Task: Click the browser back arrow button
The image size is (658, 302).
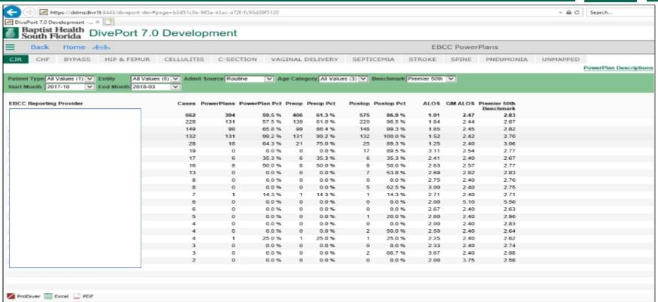Action: (12, 12)
